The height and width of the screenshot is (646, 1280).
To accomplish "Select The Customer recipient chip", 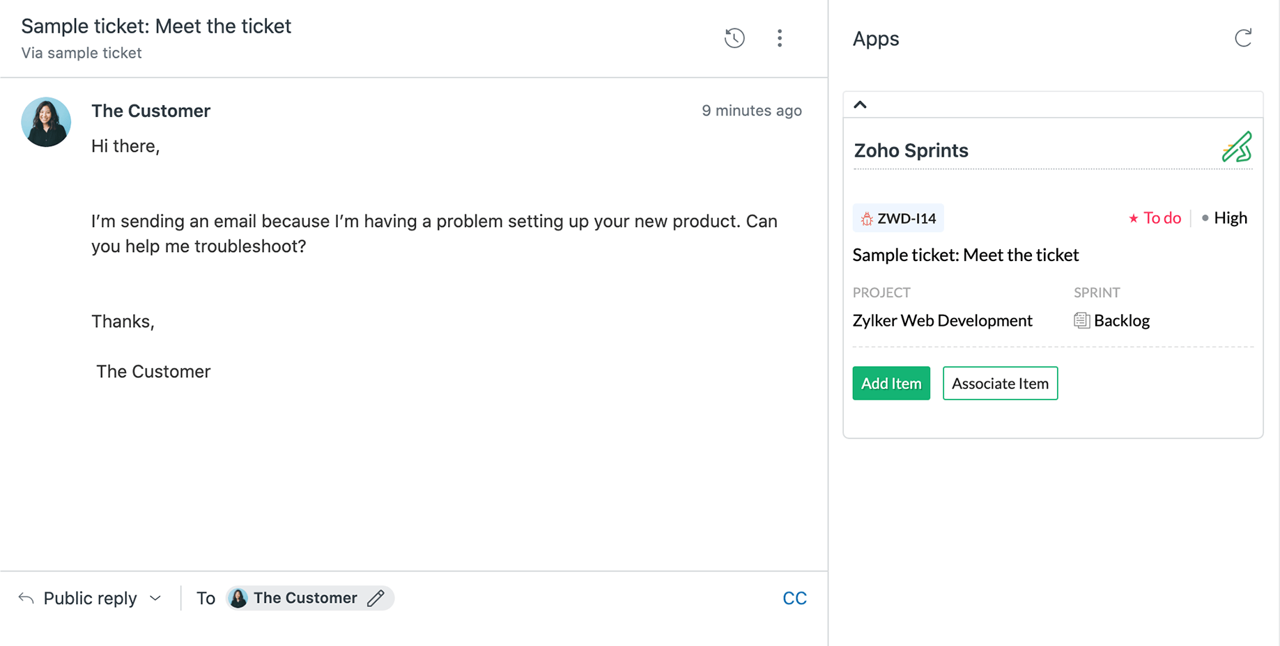I will click(304, 598).
